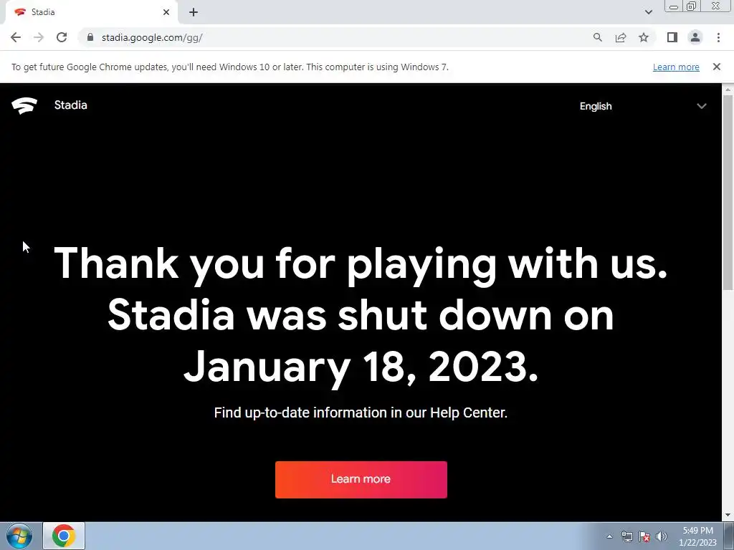Viewport: 734px width, 550px height.
Task: Bookmark this page with the star icon
Action: 644,37
